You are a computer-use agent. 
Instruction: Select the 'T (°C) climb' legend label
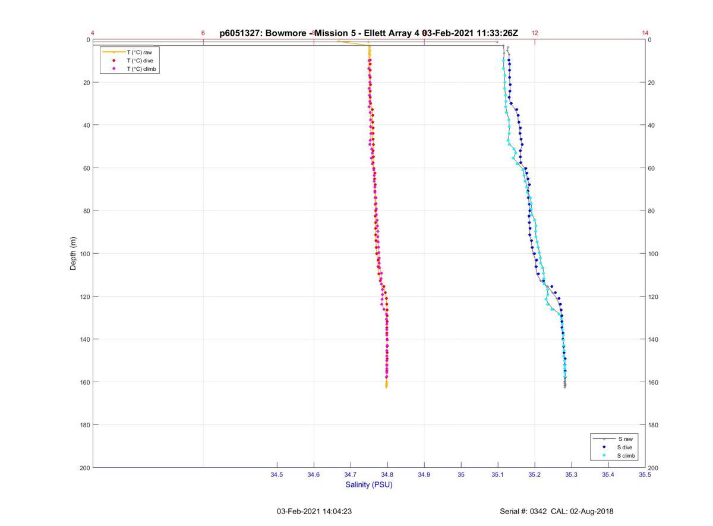tap(142, 69)
